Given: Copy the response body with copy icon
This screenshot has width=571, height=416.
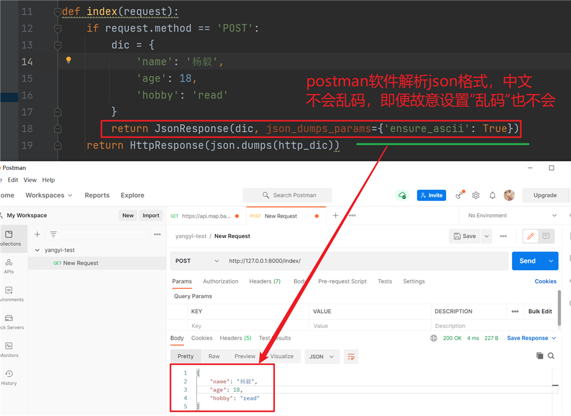Looking at the screenshot, I should [539, 355].
